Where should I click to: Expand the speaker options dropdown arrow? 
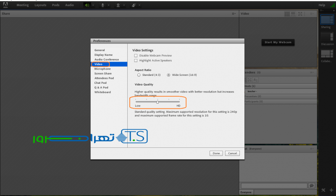pyautogui.click(x=94, y=5)
